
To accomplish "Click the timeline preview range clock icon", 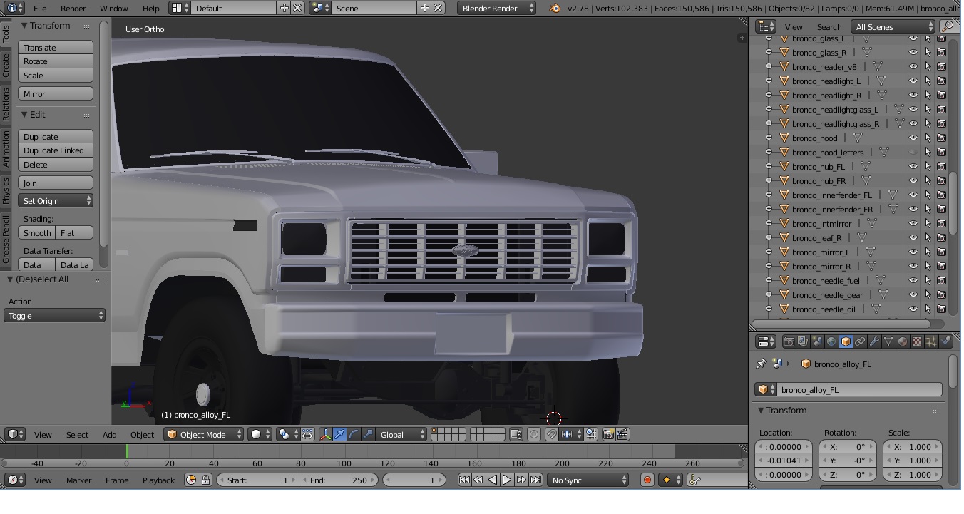I will (191, 480).
